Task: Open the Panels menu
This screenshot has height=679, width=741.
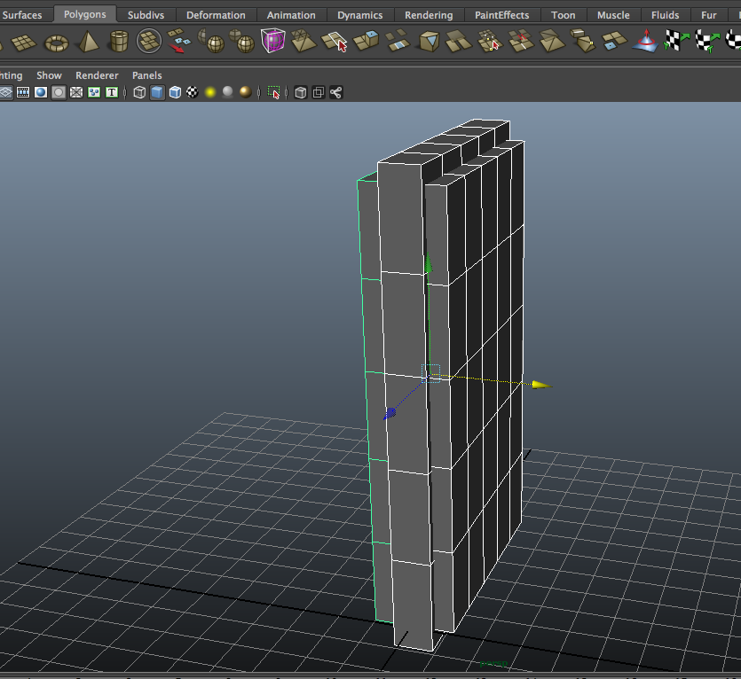Action: [147, 75]
